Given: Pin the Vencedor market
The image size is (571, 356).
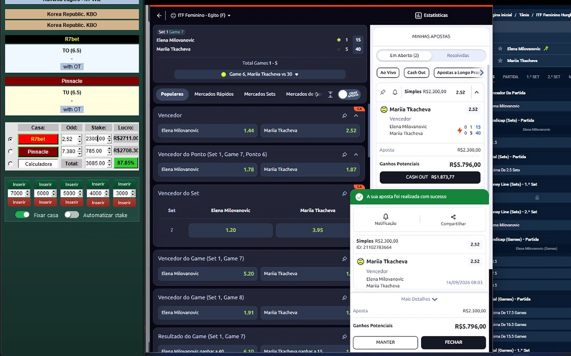Looking at the screenshot, I should 344,116.
